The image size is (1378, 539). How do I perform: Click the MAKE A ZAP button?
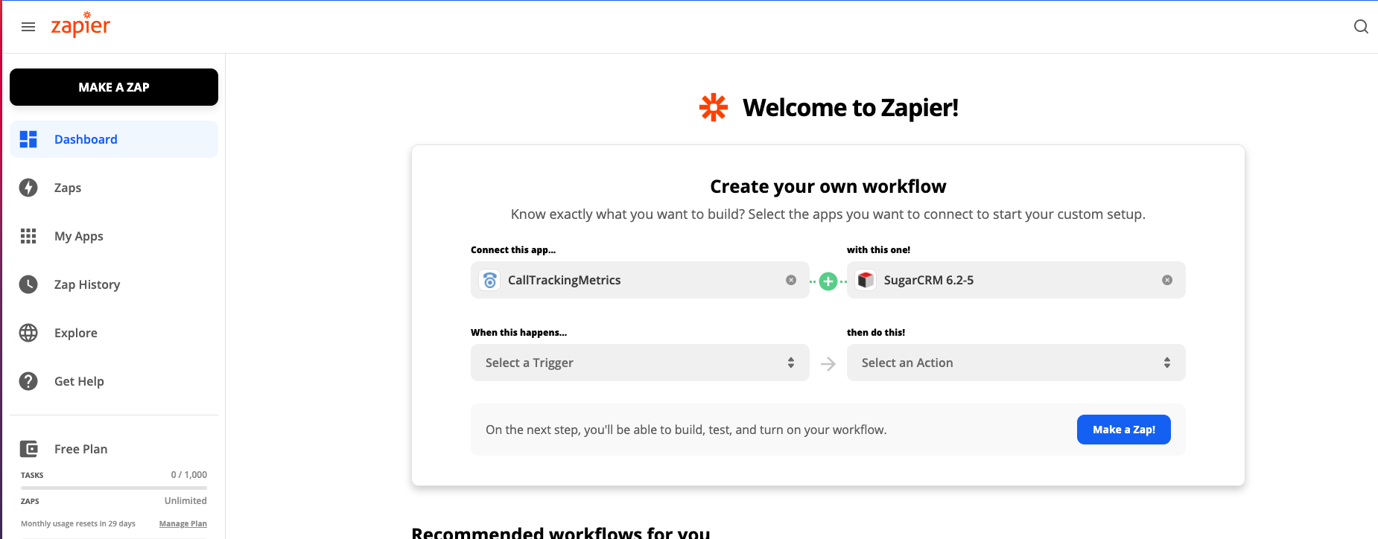[x=114, y=87]
